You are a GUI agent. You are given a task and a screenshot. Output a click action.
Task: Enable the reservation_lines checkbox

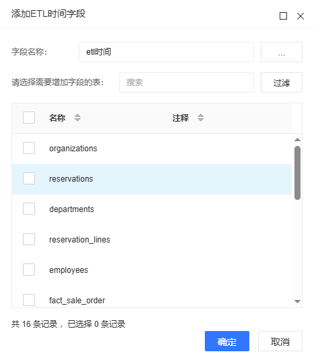click(29, 239)
